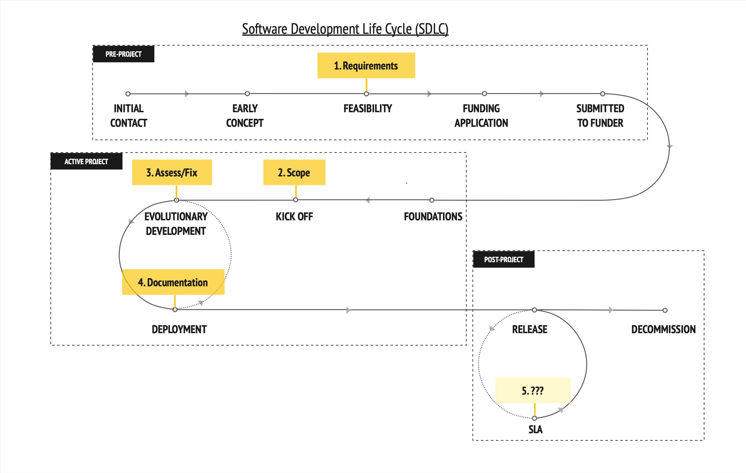Image resolution: width=746 pixels, height=473 pixels.
Task: Click the 1. Requirements yellow box
Action: pos(366,65)
